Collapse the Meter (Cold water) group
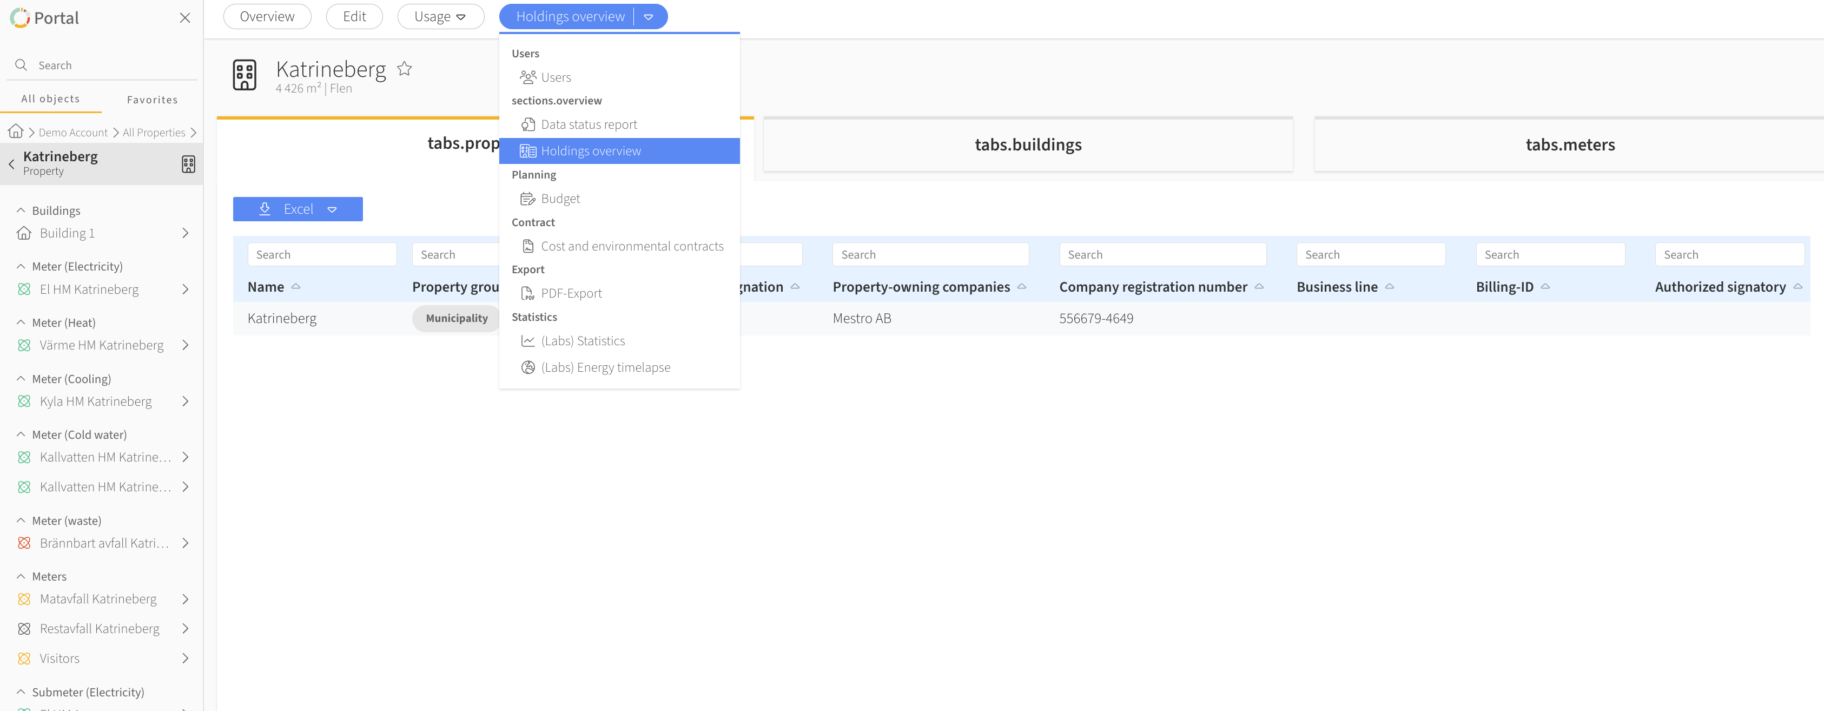The image size is (1824, 711). point(21,434)
